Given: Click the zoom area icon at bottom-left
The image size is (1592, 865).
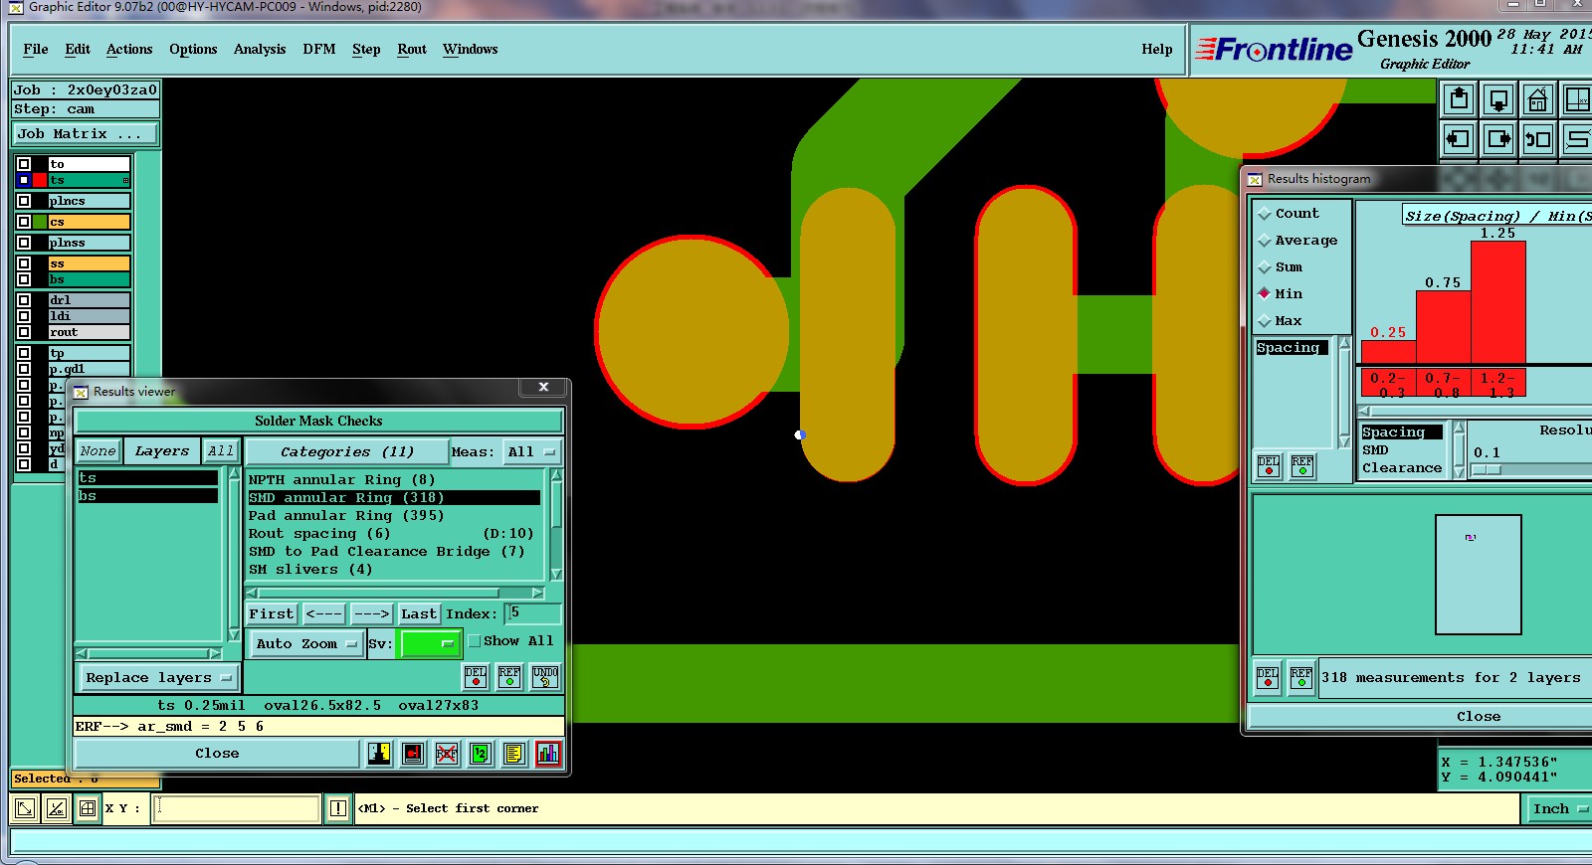Looking at the screenshot, I should coord(25,808).
